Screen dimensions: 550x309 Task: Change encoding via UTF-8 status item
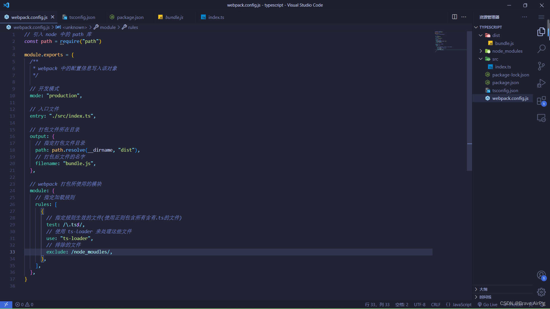click(419, 304)
